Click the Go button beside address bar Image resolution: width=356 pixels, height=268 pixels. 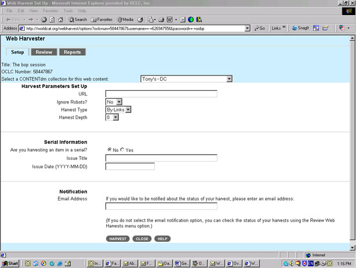259,28
